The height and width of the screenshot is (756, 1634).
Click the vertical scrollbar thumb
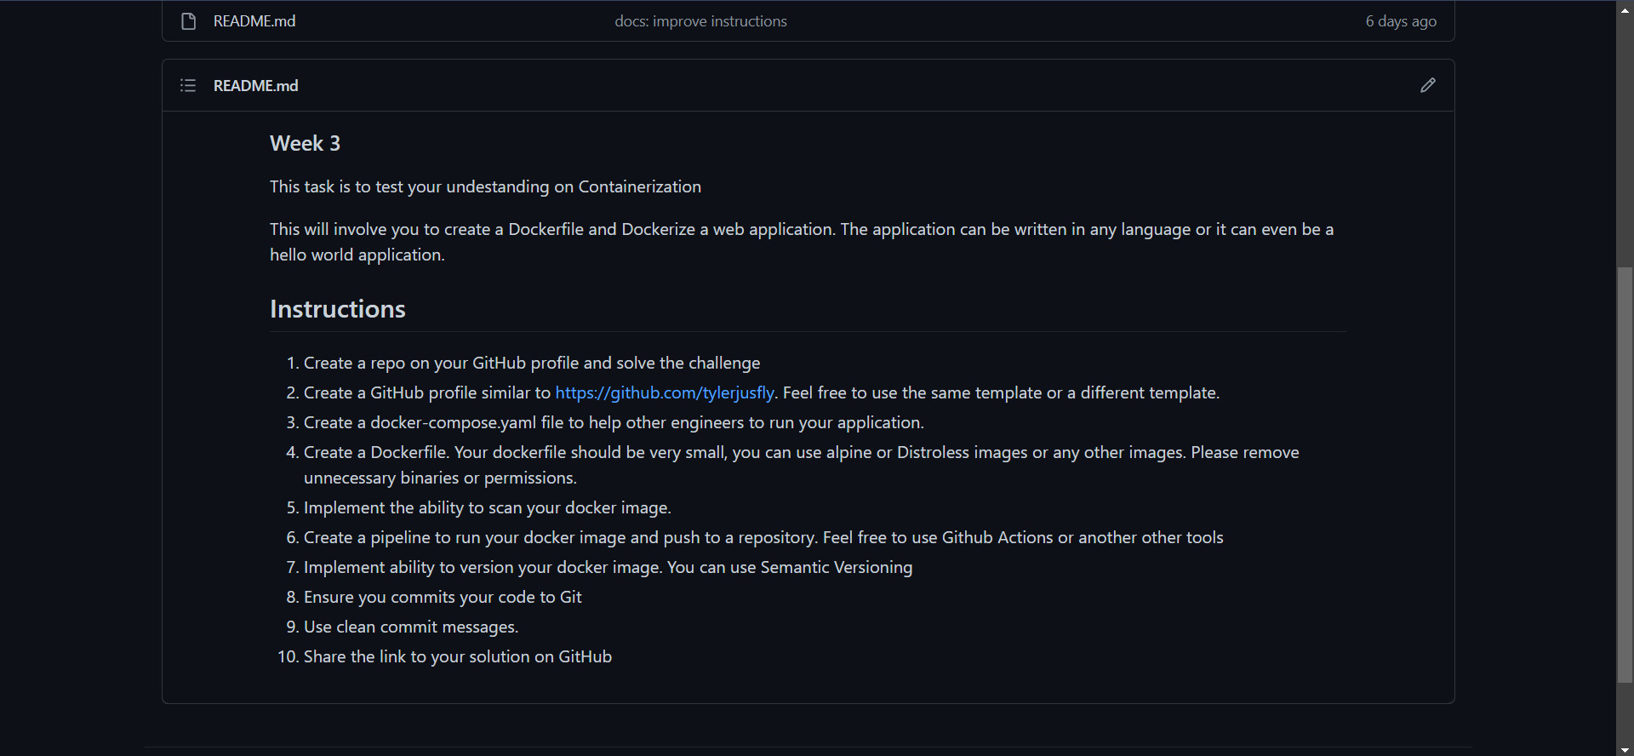(1625, 474)
